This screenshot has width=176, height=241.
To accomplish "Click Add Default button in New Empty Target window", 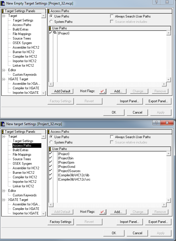I will pos(62,91).
